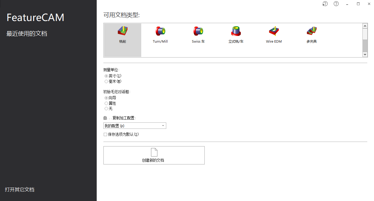This screenshot has height=201, width=374.
Task: Maximize the FeatureCAM window
Action: tap(358, 4)
